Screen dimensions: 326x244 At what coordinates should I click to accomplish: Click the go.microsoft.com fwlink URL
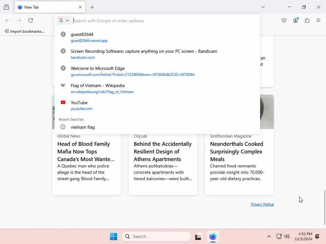coord(132,74)
